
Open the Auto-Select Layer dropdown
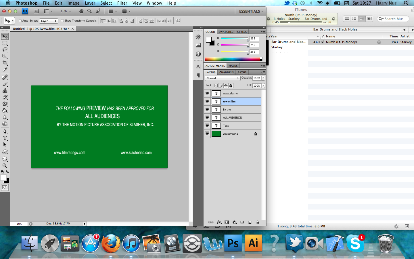click(x=49, y=21)
